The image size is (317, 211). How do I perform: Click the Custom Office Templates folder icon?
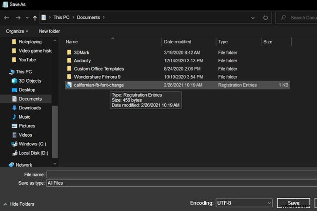click(69, 69)
